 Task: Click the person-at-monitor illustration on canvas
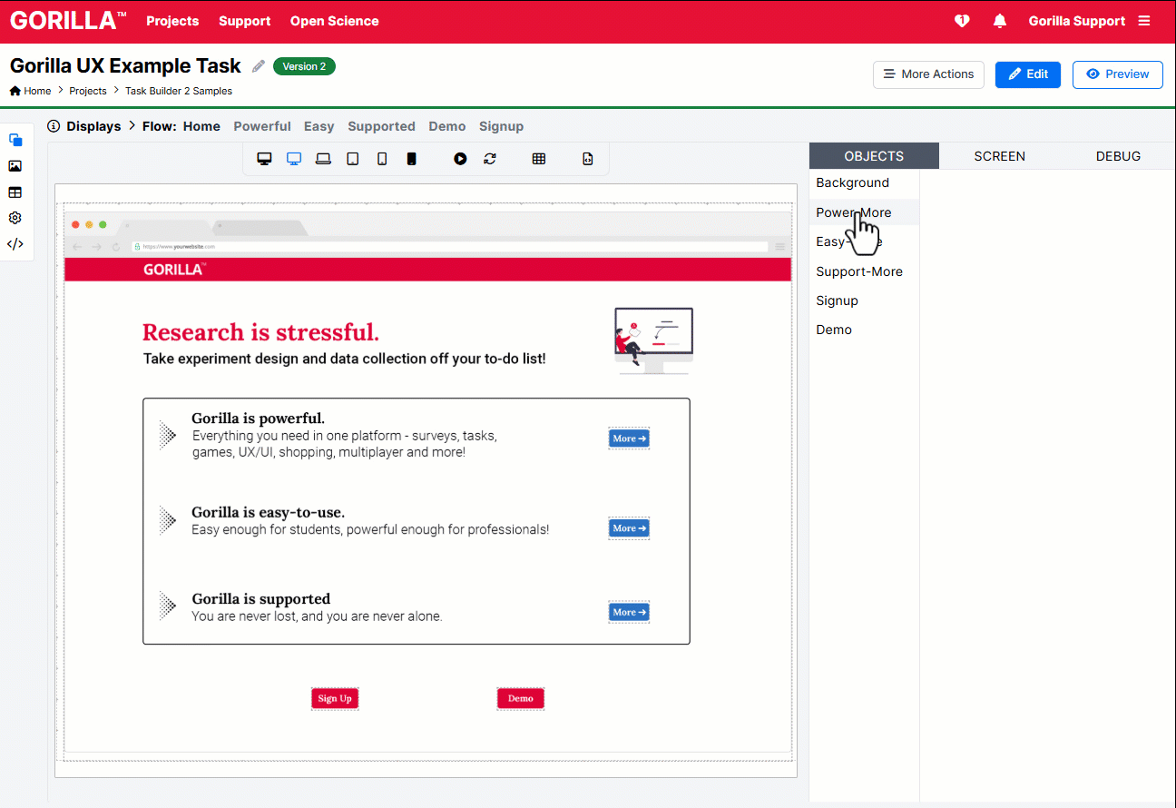click(653, 340)
